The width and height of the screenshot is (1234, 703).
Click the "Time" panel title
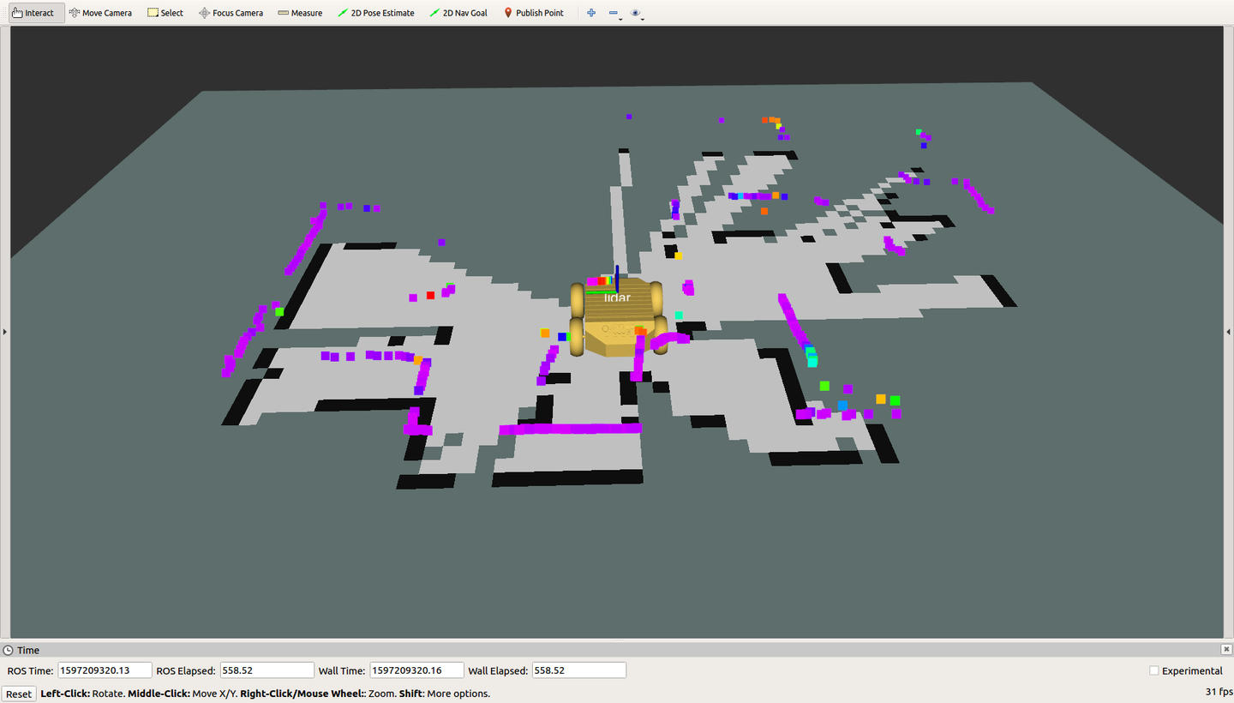[28, 650]
